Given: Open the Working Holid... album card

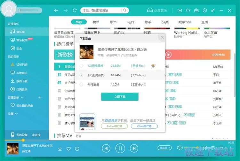Looking at the screenshot, I should pyautogui.click(x=187, y=33).
